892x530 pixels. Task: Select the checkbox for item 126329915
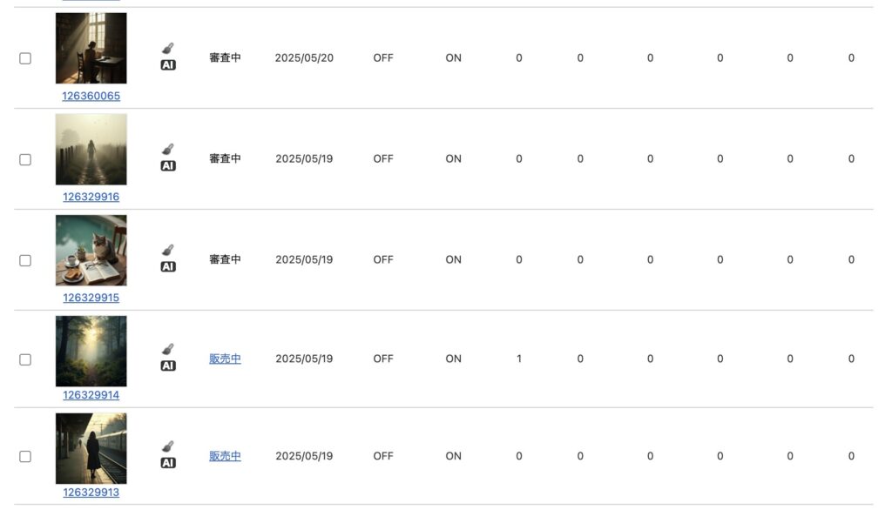pyautogui.click(x=25, y=260)
